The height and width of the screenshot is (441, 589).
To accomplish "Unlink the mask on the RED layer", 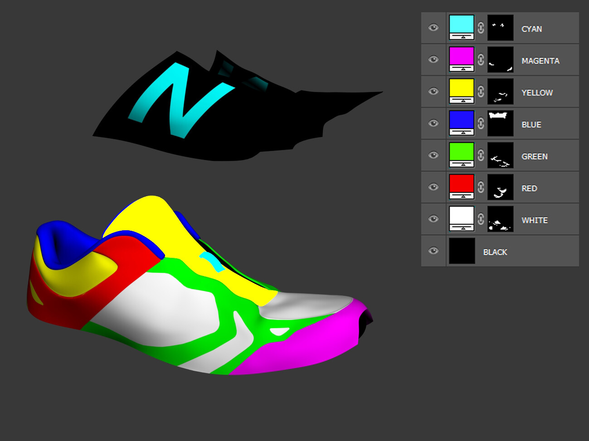I will [481, 187].
